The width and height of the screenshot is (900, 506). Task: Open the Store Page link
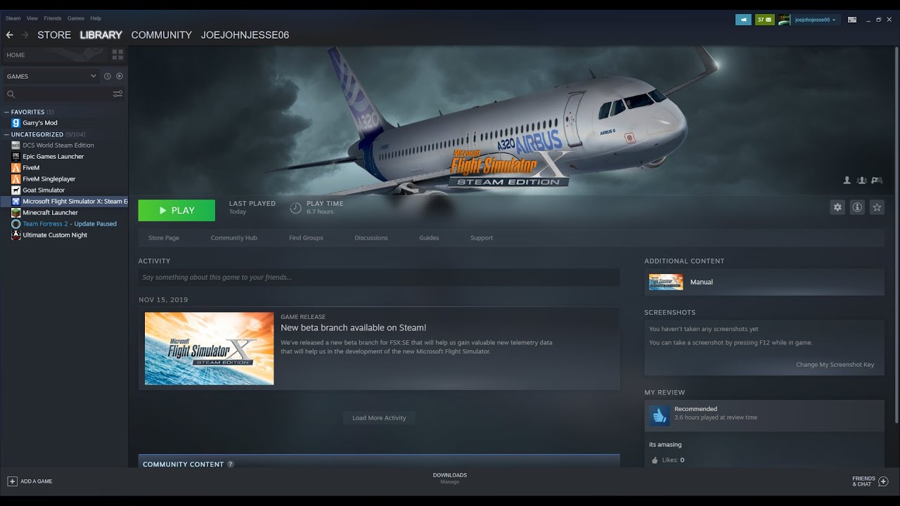coord(164,238)
